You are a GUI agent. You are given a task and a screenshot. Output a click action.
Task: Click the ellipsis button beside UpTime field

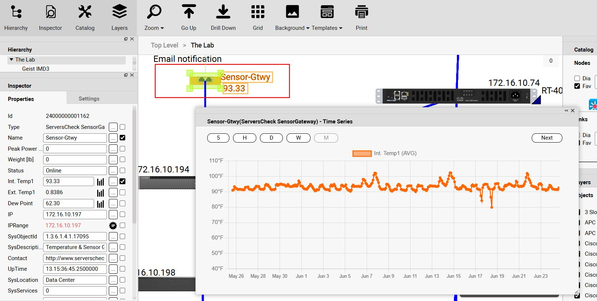point(113,269)
